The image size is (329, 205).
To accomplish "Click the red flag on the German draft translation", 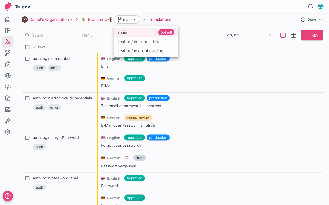I will [126, 158].
